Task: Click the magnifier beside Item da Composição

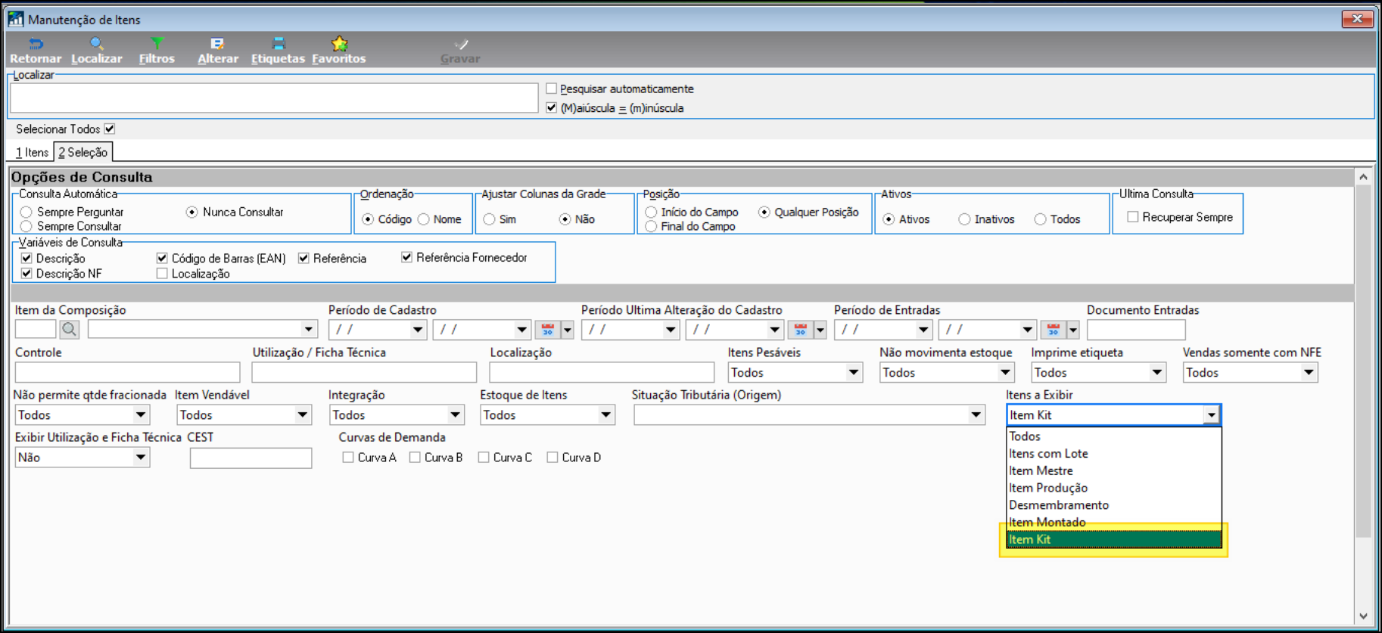Action: 70,329
